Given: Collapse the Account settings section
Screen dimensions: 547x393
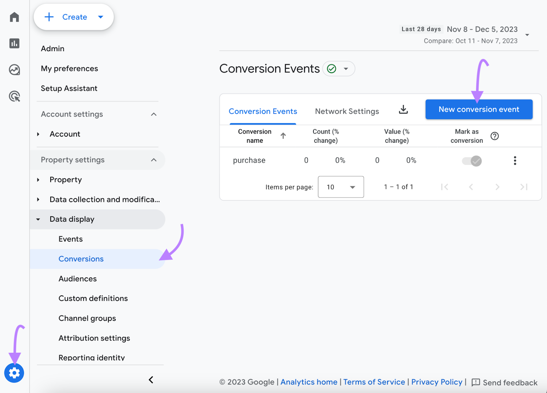Looking at the screenshot, I should tap(154, 114).
